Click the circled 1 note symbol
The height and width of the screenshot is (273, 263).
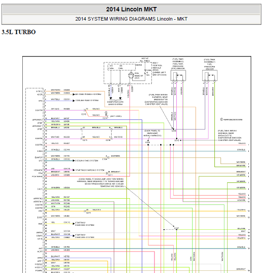pos(221,119)
